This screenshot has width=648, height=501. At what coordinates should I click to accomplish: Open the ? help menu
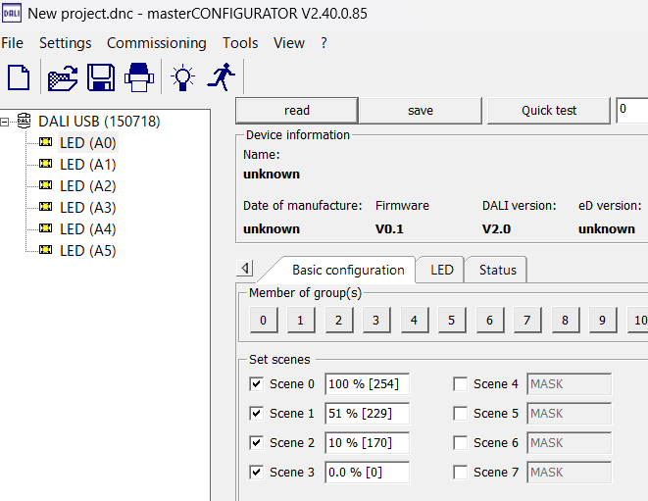[x=324, y=43]
